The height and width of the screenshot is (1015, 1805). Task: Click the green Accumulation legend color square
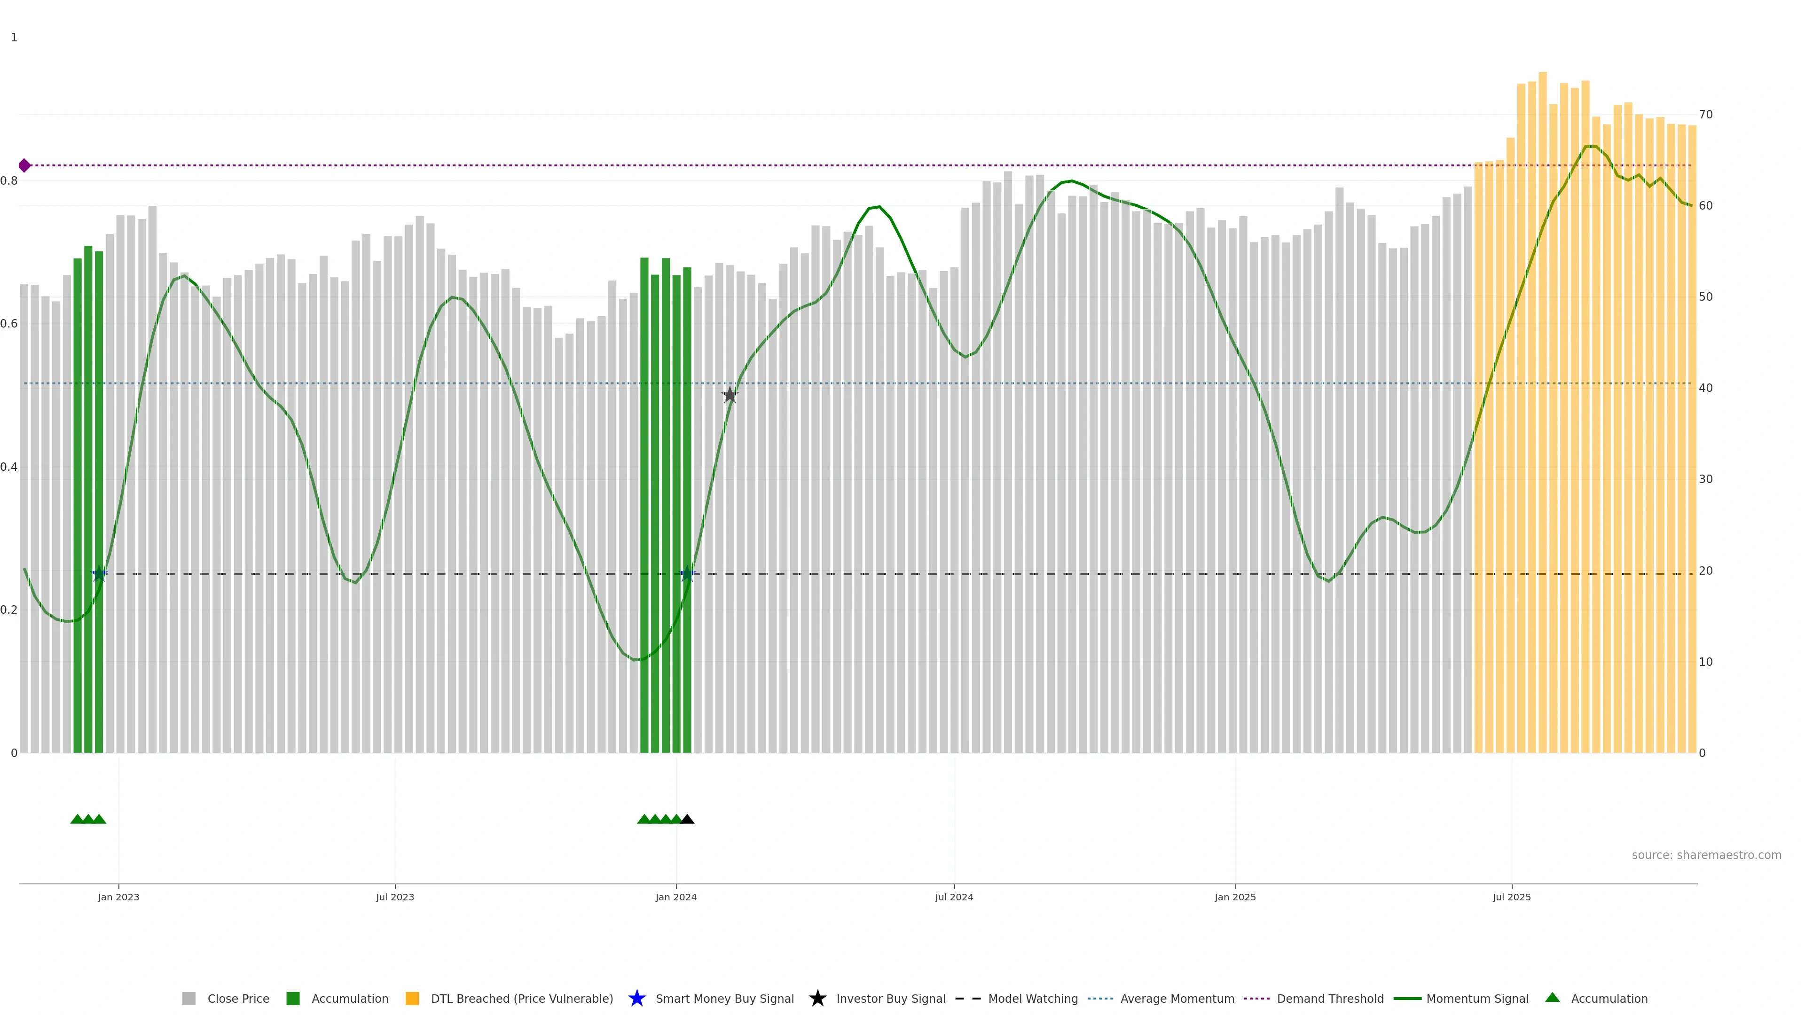coord(293,999)
